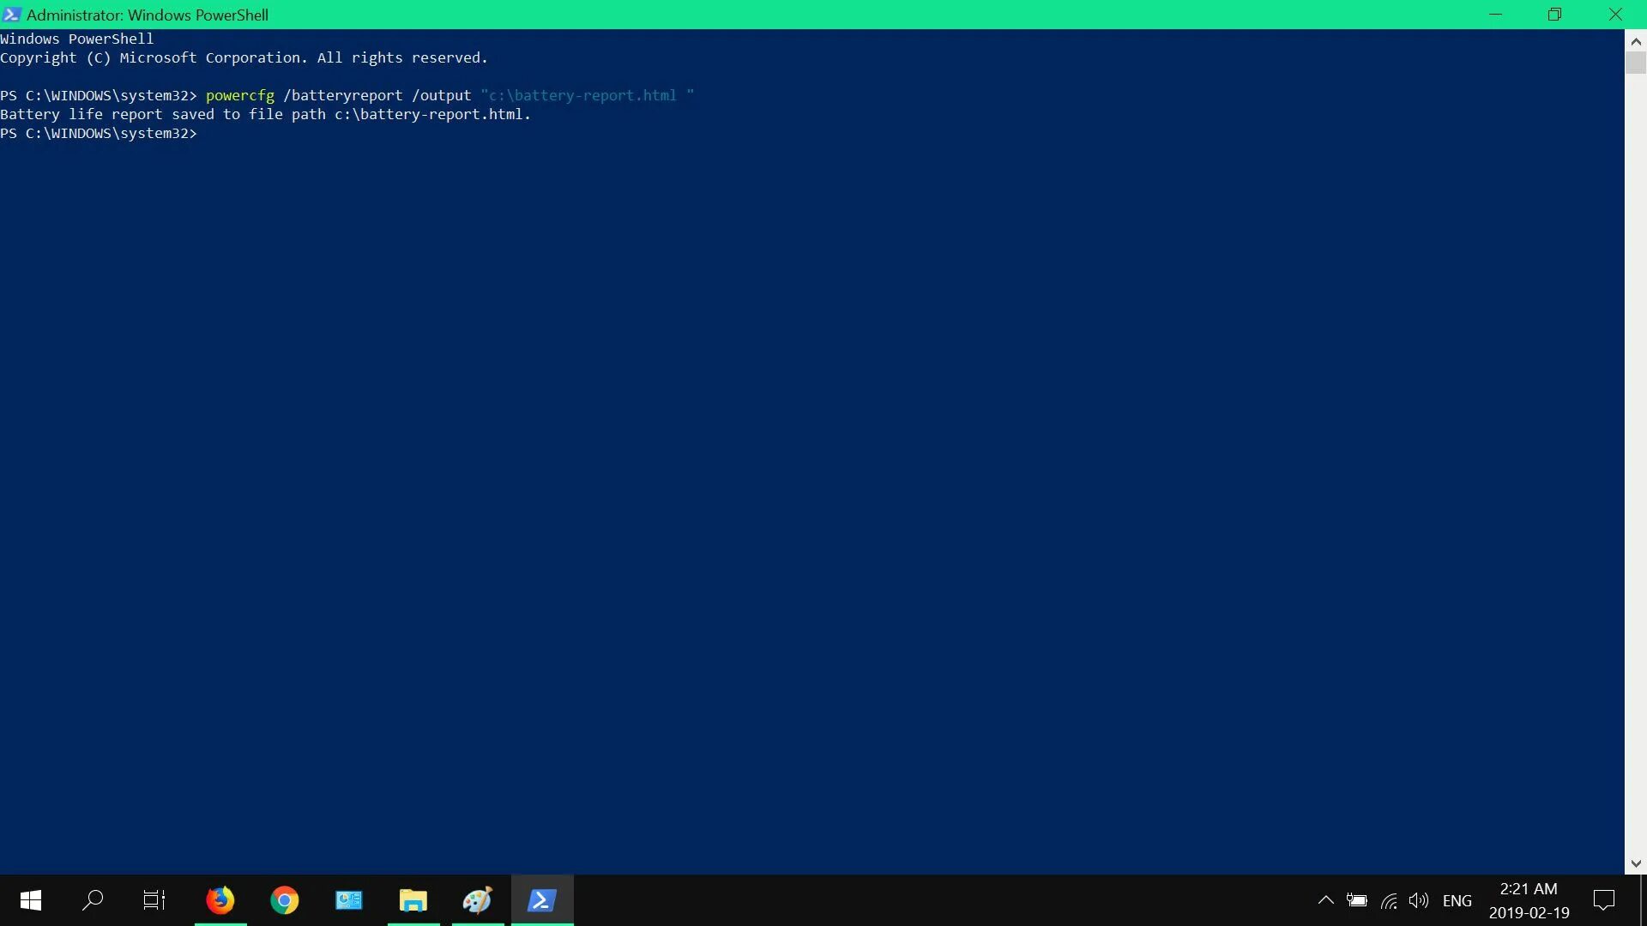This screenshot has height=926, width=1647.
Task: Open the Action Center notifications
Action: [x=1603, y=900]
